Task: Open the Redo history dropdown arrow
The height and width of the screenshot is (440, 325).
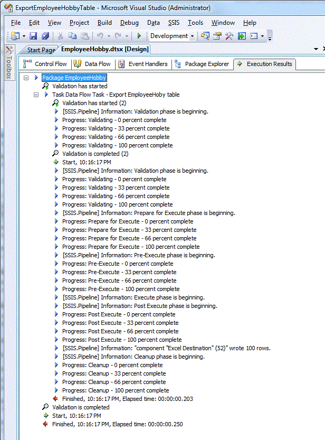Action: coord(127,36)
